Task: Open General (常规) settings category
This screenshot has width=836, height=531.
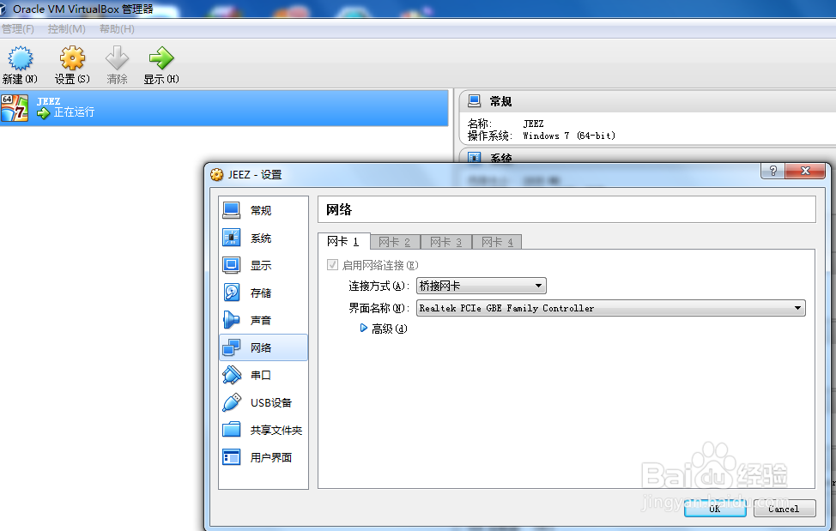Action: [x=264, y=210]
